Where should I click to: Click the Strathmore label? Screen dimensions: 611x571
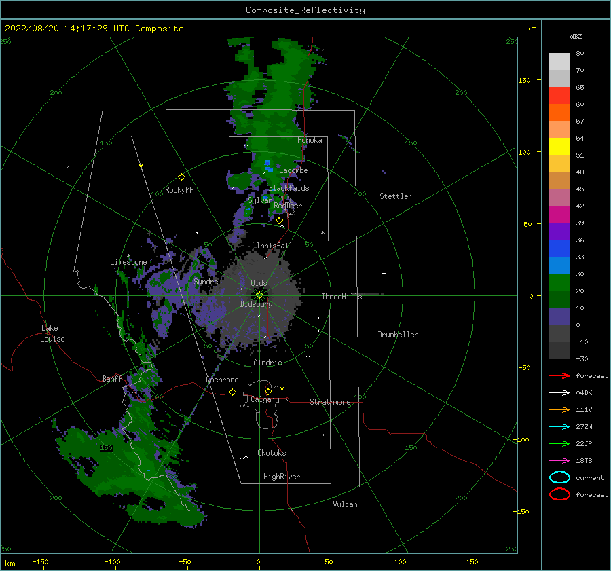(330, 402)
